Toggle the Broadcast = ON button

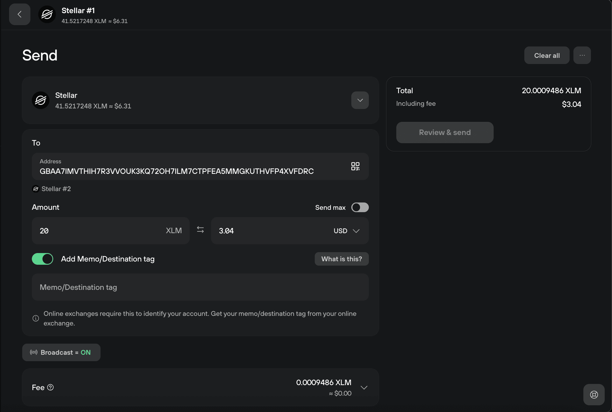click(61, 352)
